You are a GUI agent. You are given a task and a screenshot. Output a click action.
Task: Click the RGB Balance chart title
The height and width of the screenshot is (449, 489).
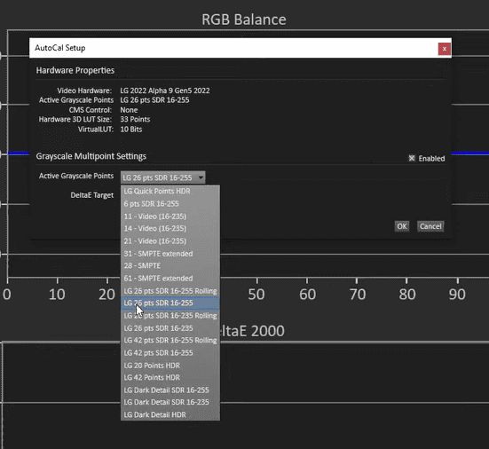(244, 20)
